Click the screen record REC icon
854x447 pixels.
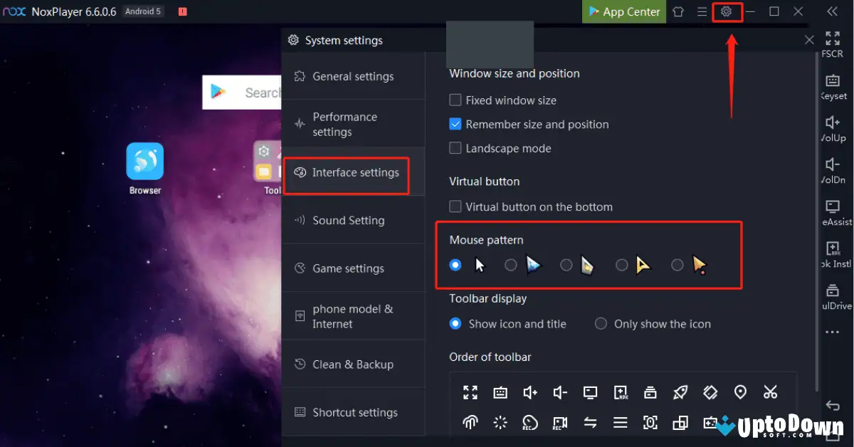pos(559,422)
